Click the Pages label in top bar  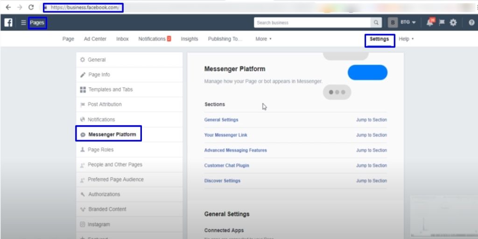click(37, 22)
